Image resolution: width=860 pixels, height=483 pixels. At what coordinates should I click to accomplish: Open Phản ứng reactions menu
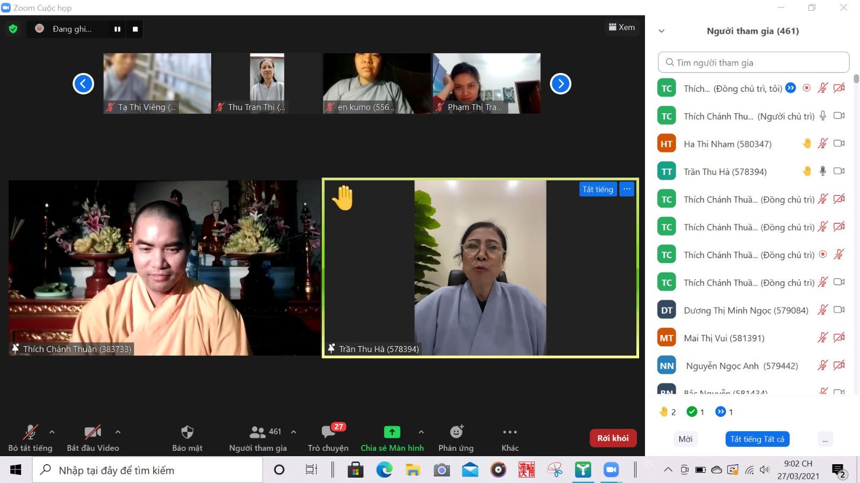[x=456, y=438]
